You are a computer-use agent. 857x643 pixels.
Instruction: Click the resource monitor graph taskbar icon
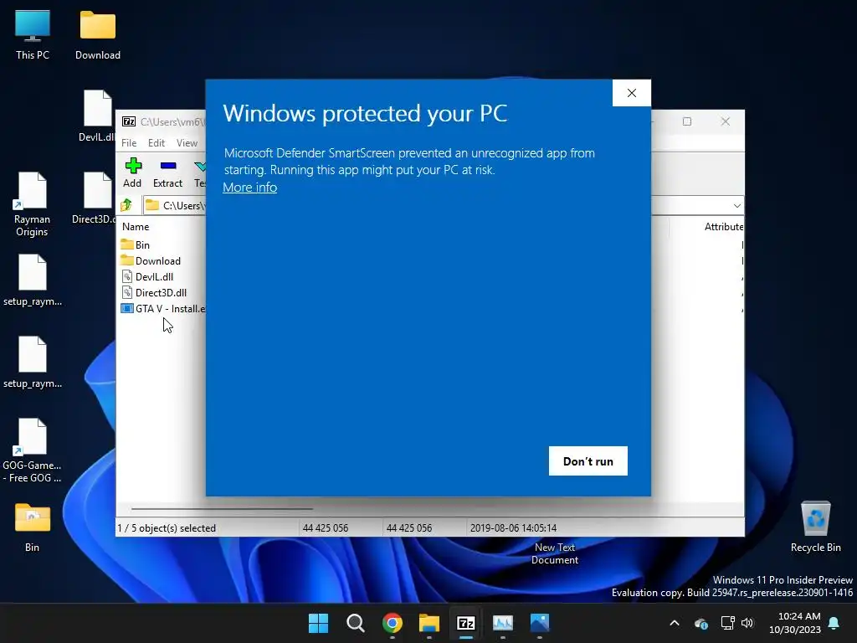tap(503, 623)
